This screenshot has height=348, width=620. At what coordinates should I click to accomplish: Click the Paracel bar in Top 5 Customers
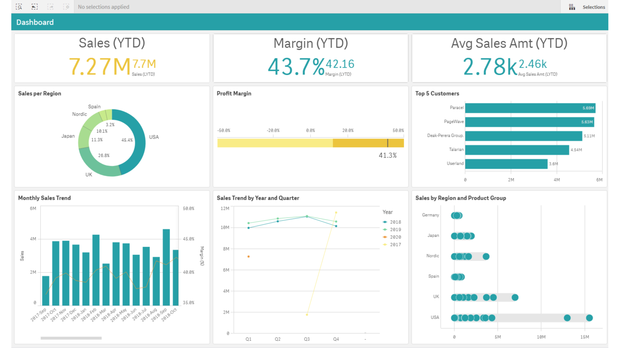(x=530, y=108)
